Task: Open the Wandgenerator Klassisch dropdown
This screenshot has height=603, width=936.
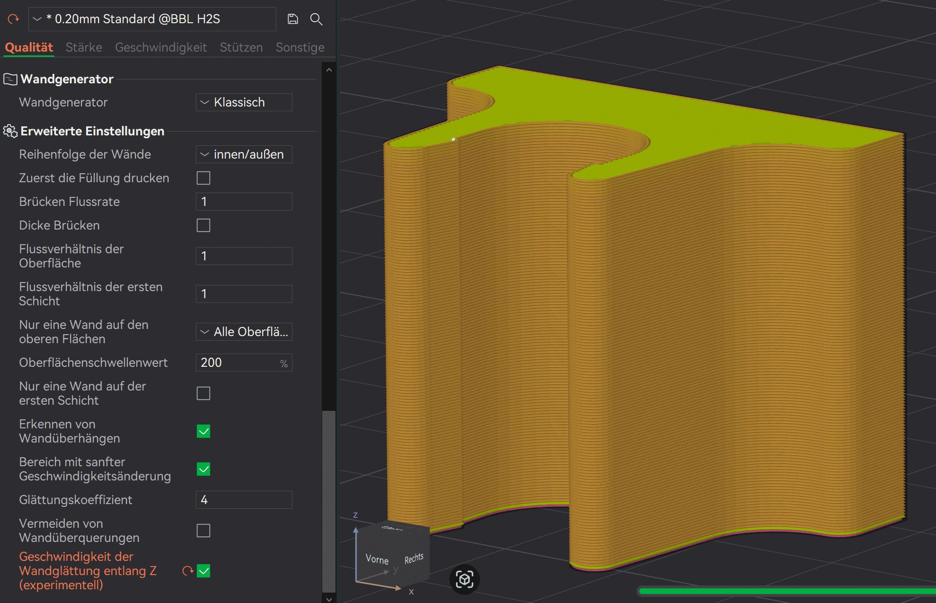Action: pyautogui.click(x=244, y=102)
